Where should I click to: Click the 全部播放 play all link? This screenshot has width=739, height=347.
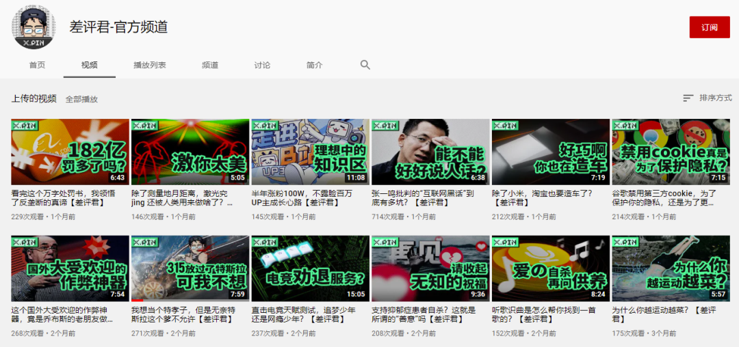click(x=81, y=99)
